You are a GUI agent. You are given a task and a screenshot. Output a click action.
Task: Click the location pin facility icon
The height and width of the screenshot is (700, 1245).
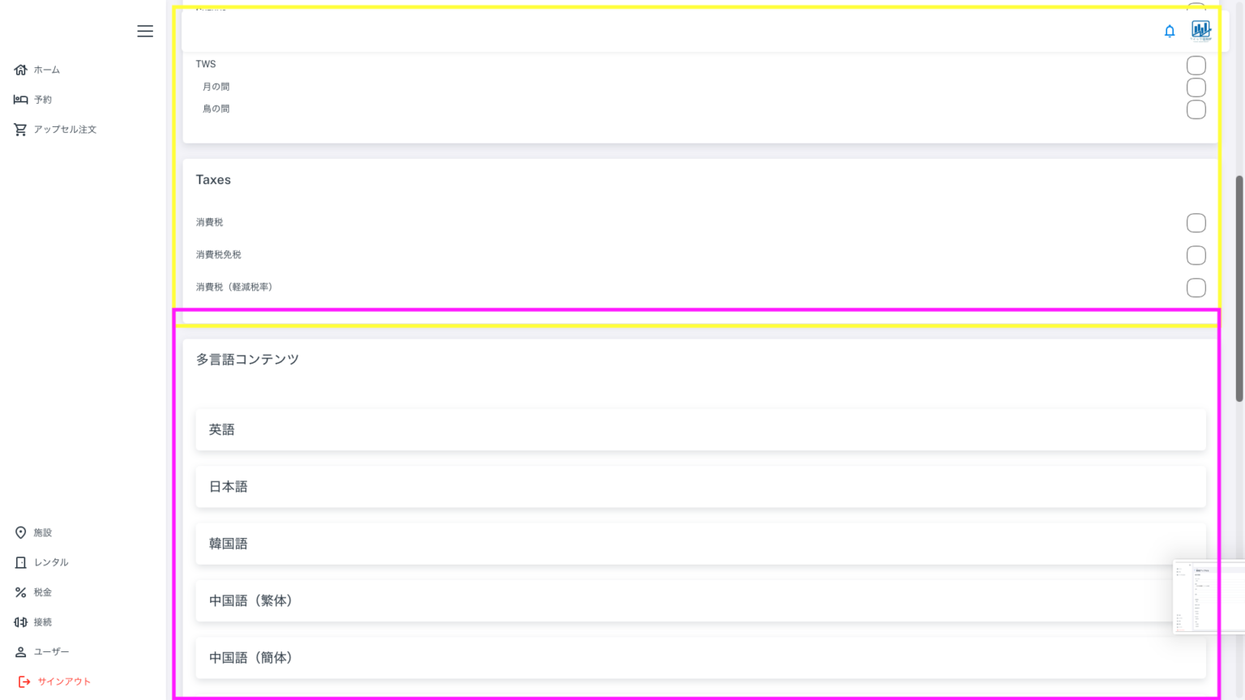click(21, 532)
